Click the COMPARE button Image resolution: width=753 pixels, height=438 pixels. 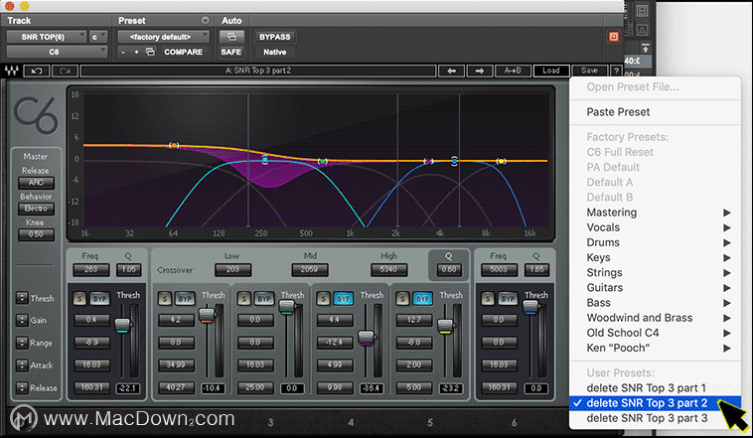(x=183, y=52)
